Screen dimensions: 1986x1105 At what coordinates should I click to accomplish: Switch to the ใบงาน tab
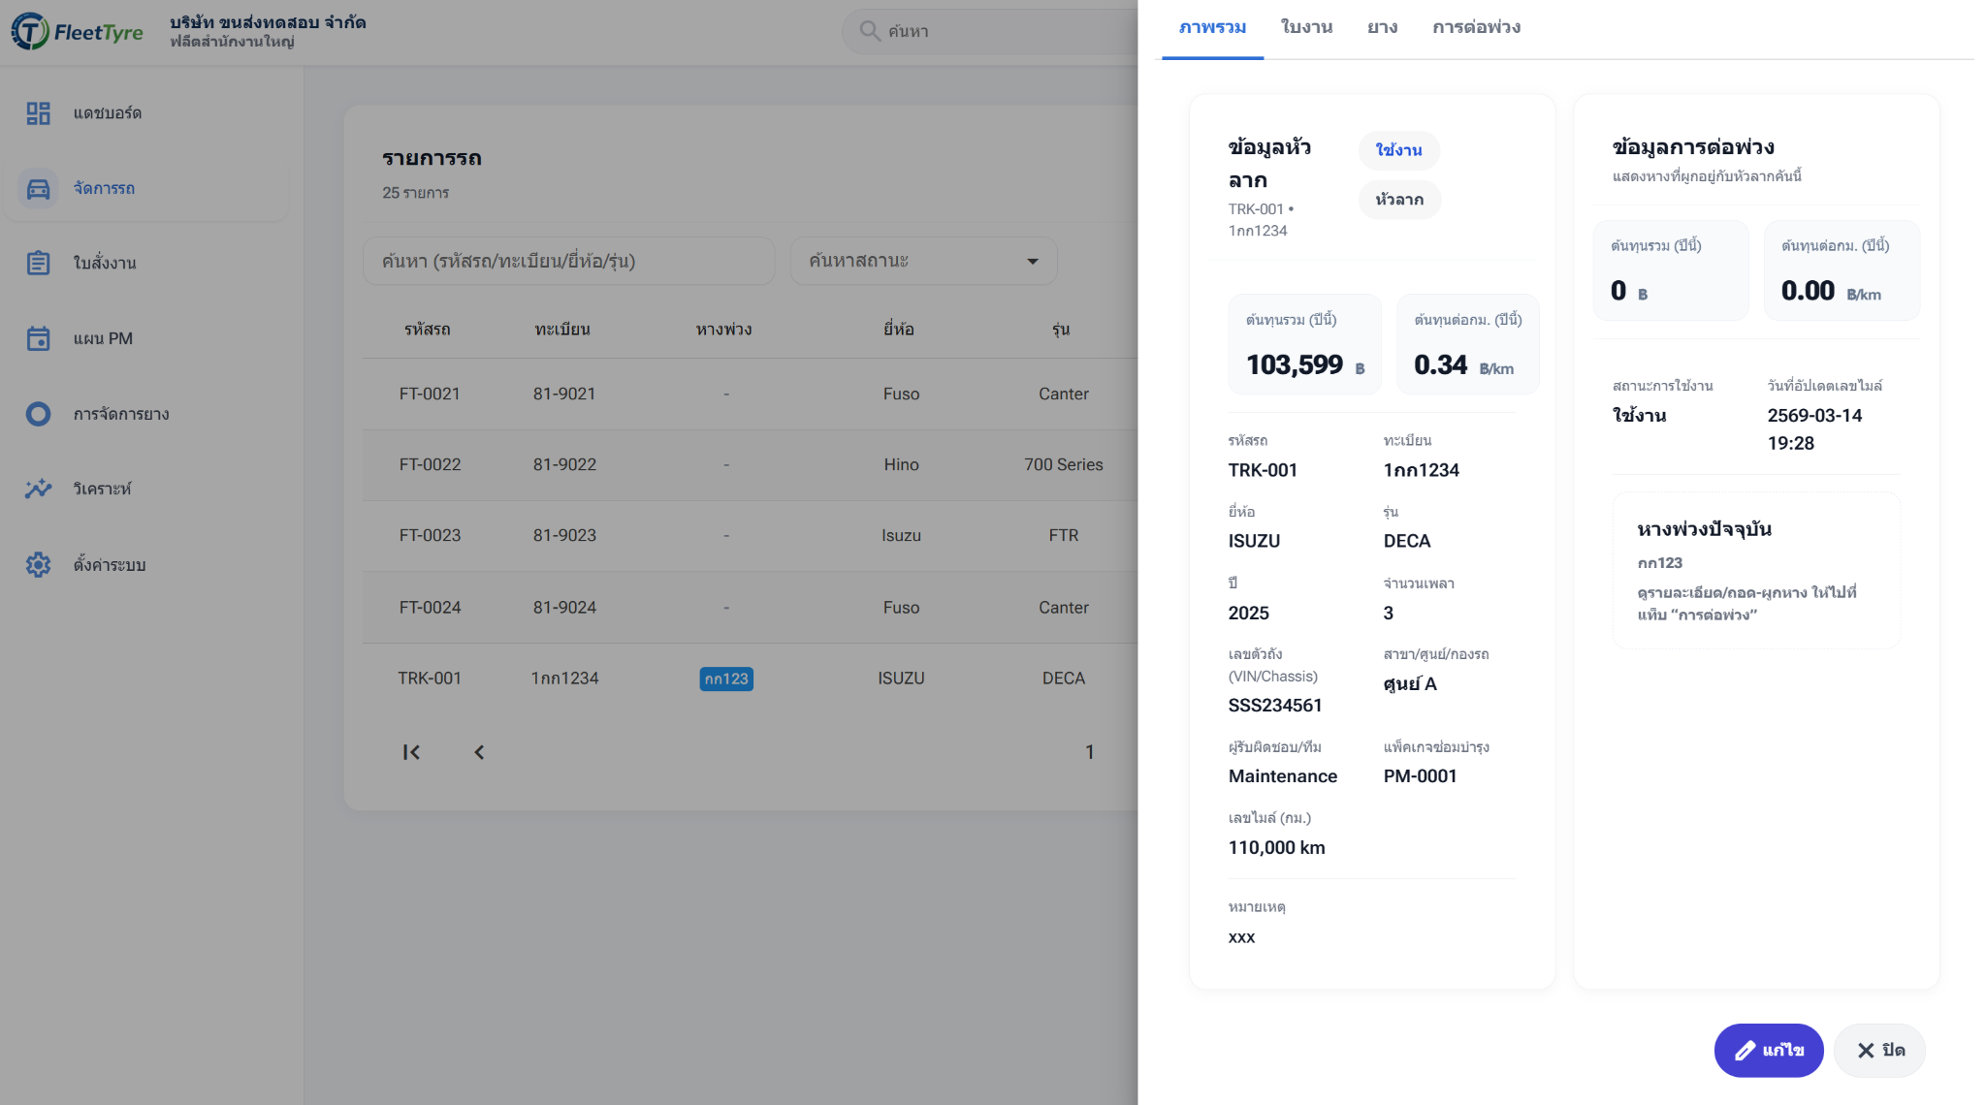point(1306,27)
